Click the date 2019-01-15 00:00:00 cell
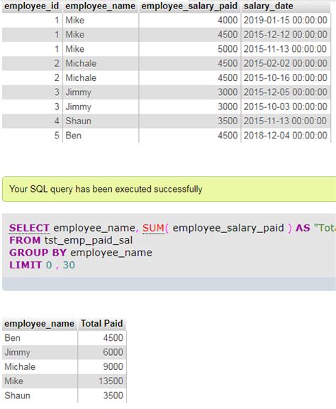Viewport: 336px width, 409px height. coord(286,20)
